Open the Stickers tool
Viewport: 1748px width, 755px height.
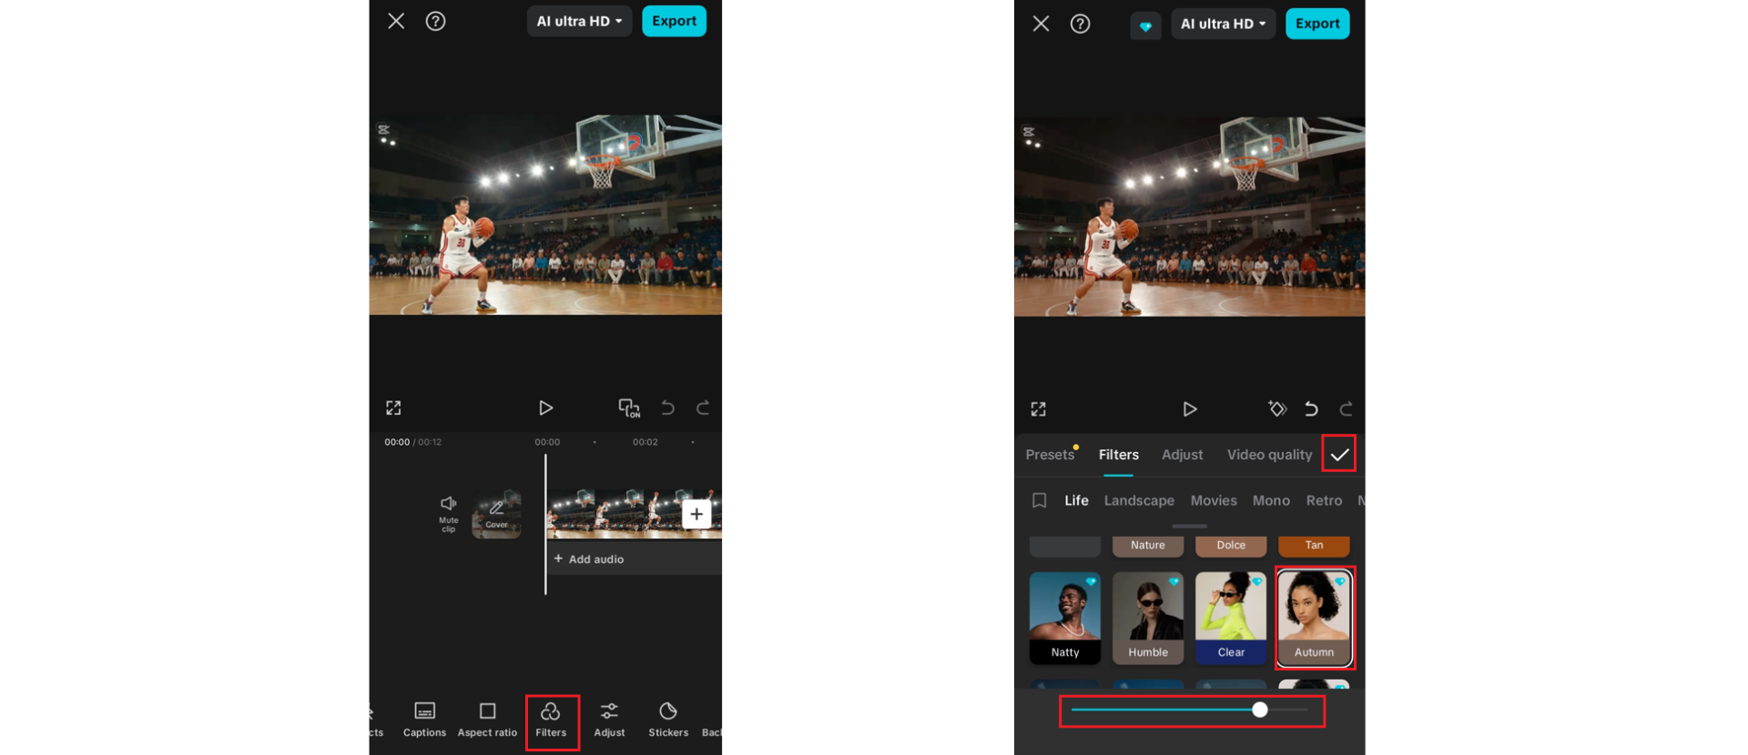tap(668, 720)
